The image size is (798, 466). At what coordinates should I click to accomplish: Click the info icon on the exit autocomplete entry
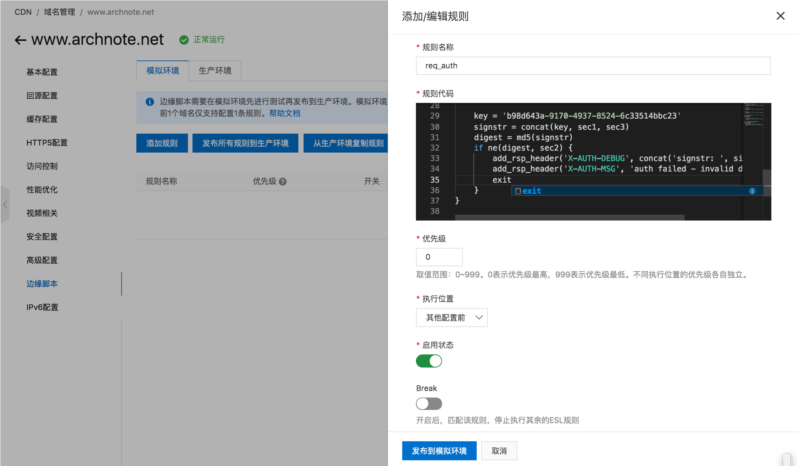coord(753,191)
